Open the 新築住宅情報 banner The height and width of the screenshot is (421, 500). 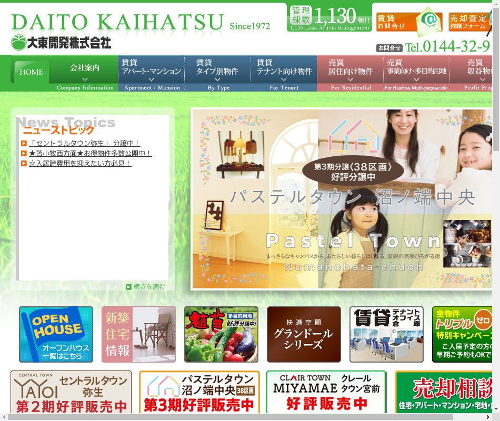pos(139,334)
